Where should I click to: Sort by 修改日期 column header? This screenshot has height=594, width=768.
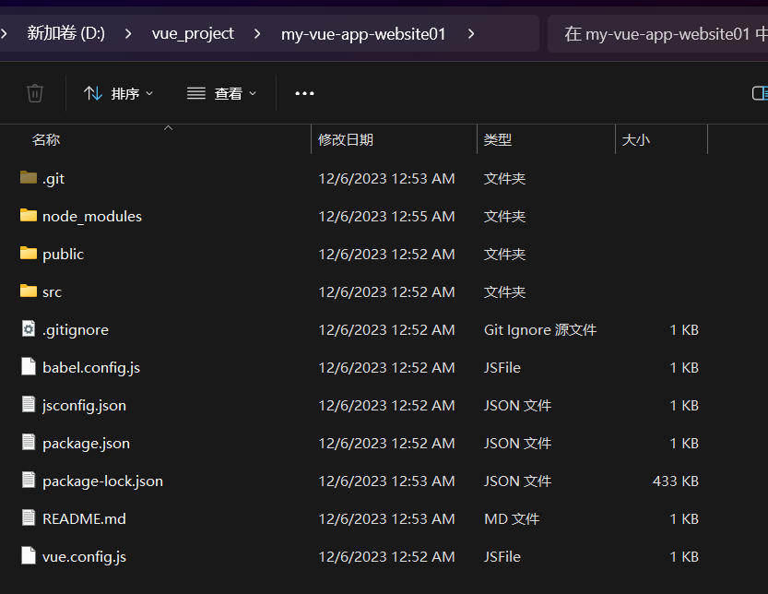click(346, 140)
